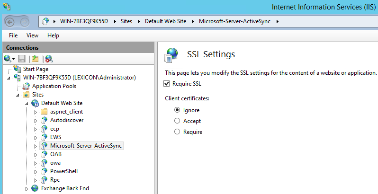Click the Connections panel header
Image resolution: width=378 pixels, height=194 pixels.
coord(78,48)
